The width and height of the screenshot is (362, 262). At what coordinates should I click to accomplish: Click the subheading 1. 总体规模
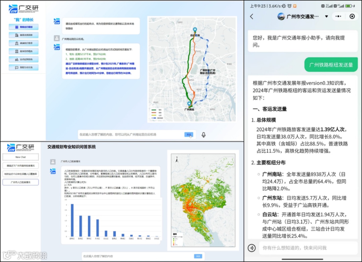(263, 120)
